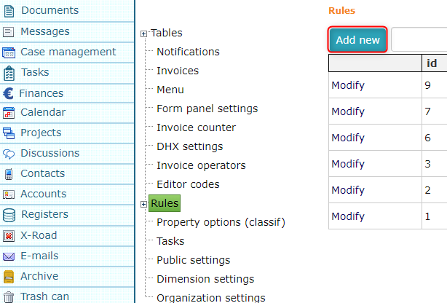Click the Messages envelope icon

(x=8, y=31)
